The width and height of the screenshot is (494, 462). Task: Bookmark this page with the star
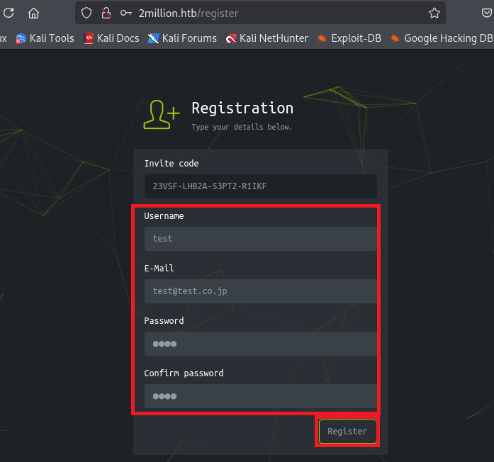pos(434,13)
